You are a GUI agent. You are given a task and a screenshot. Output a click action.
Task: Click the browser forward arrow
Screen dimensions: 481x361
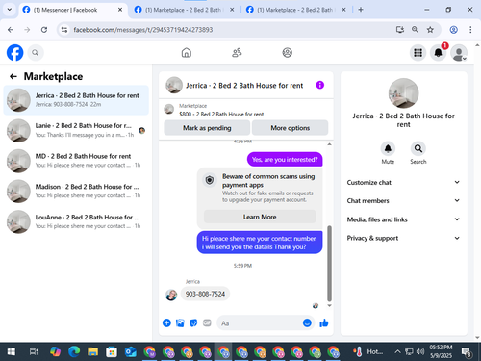point(27,30)
